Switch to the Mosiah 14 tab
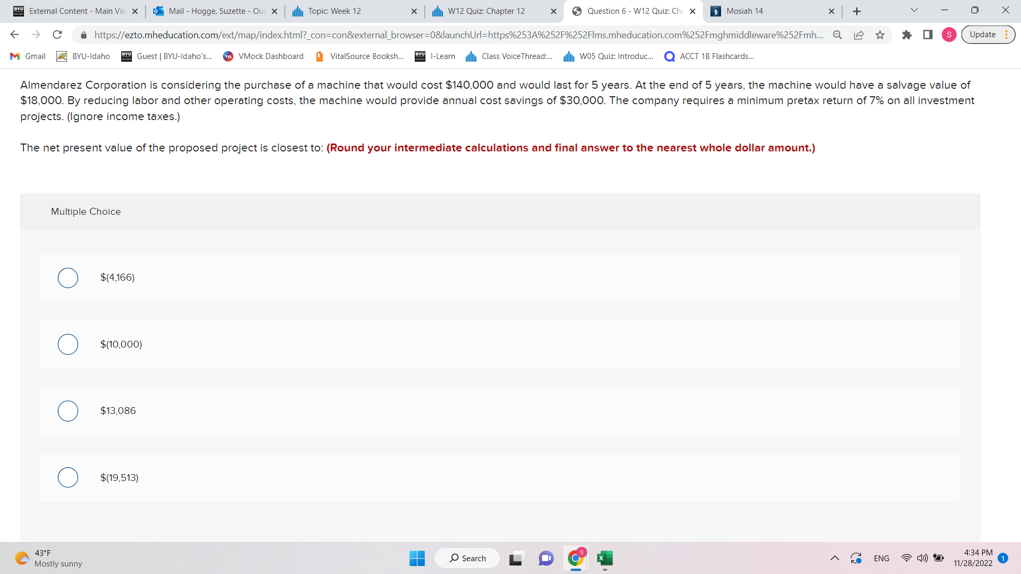1021x574 pixels. click(744, 11)
